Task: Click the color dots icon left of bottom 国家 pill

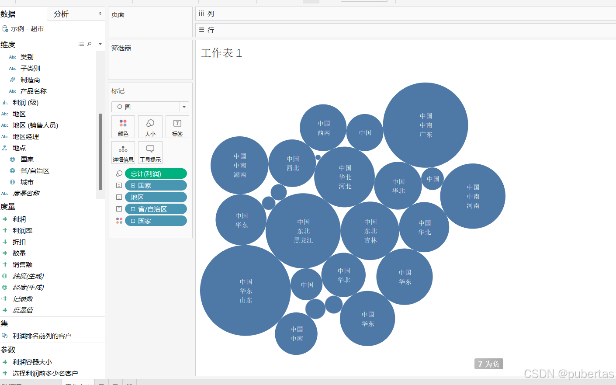Action: [x=119, y=221]
